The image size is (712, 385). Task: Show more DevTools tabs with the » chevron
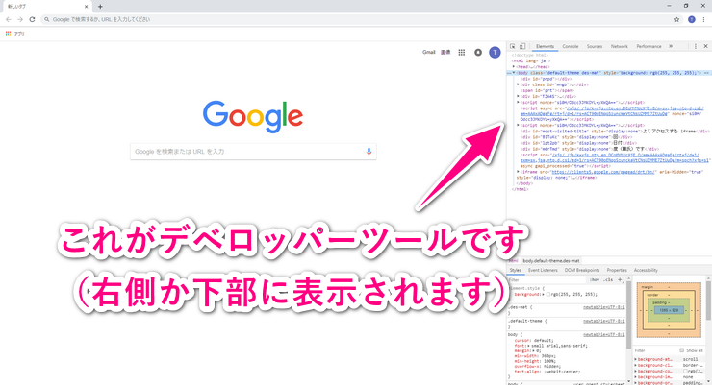[671, 46]
